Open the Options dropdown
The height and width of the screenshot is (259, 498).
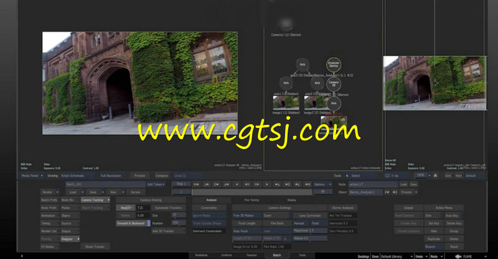[322, 184]
